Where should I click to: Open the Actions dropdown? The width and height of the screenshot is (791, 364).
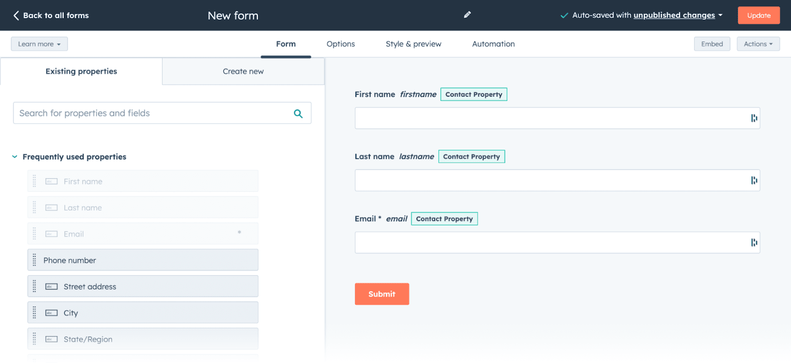[x=758, y=44]
